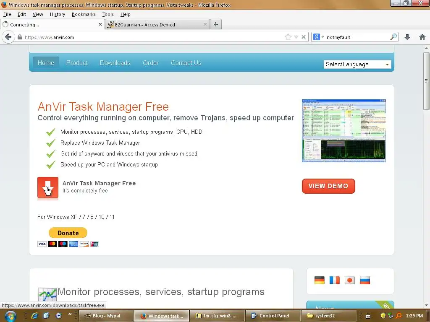430x322 pixels.
Task: Open the AnVir Task Manager screenshot thumbnail
Action: coord(344,131)
